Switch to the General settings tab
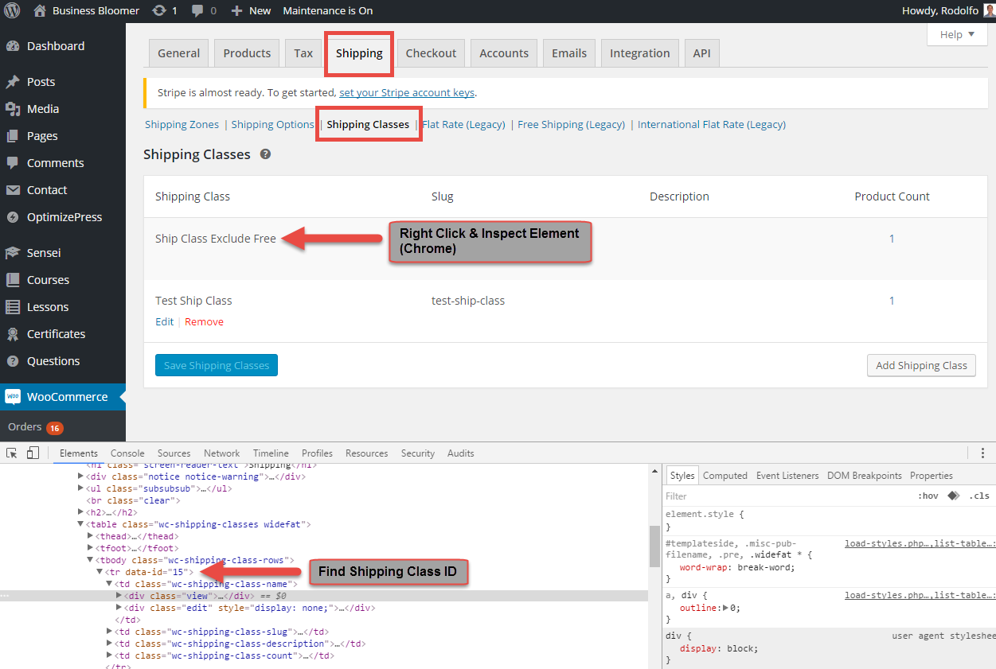 click(179, 53)
